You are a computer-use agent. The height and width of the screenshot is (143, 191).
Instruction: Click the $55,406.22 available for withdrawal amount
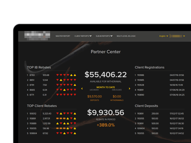tap(106, 75)
